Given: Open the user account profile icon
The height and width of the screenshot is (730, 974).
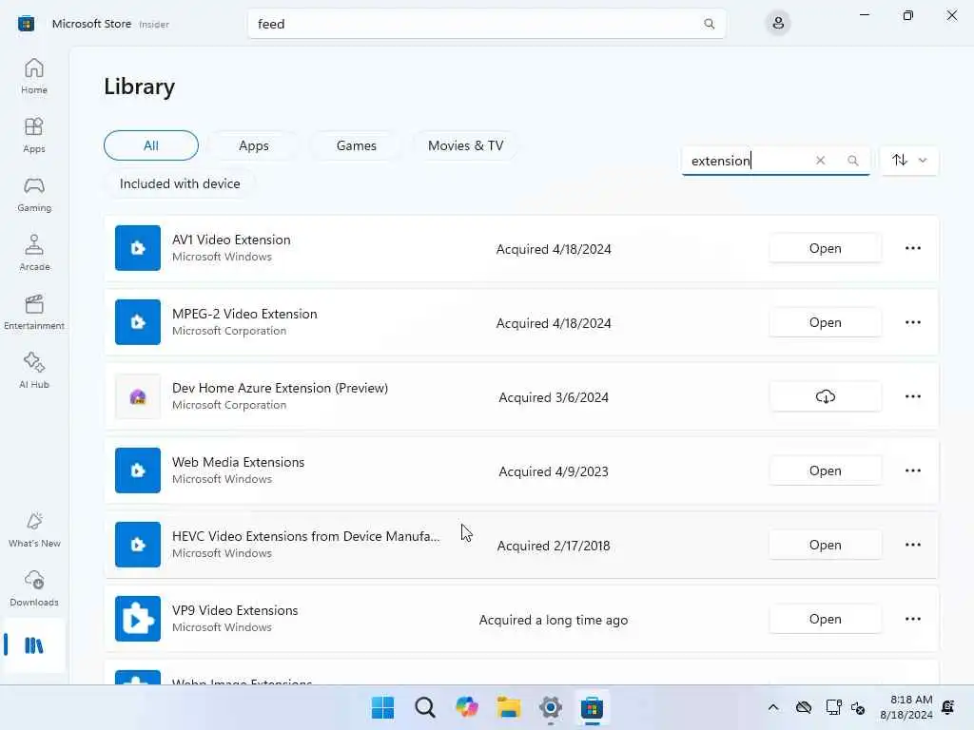Looking at the screenshot, I should (x=778, y=24).
